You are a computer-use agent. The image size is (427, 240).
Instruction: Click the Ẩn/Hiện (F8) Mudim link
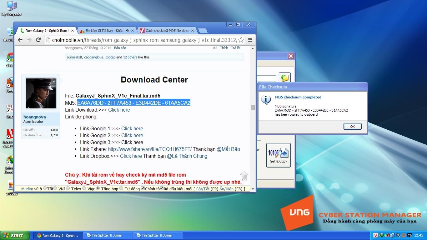click(227, 189)
